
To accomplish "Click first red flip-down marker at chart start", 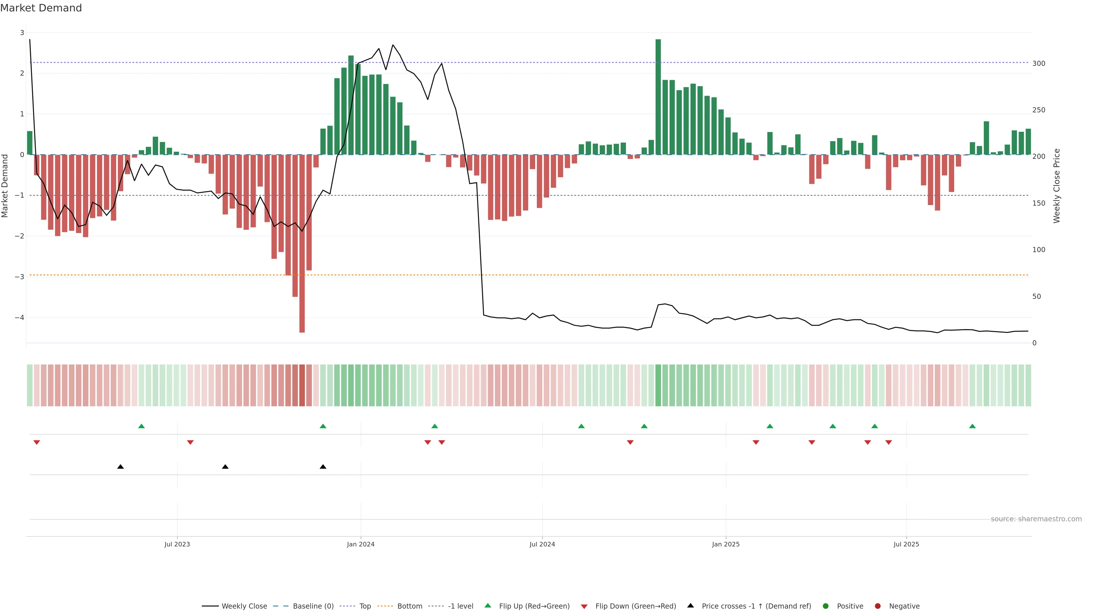I will coord(37,443).
